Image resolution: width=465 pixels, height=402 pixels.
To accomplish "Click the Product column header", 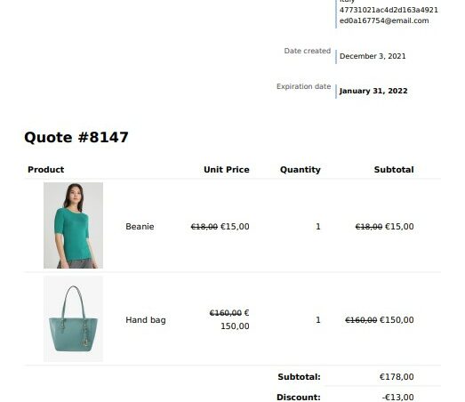I will (x=46, y=169).
